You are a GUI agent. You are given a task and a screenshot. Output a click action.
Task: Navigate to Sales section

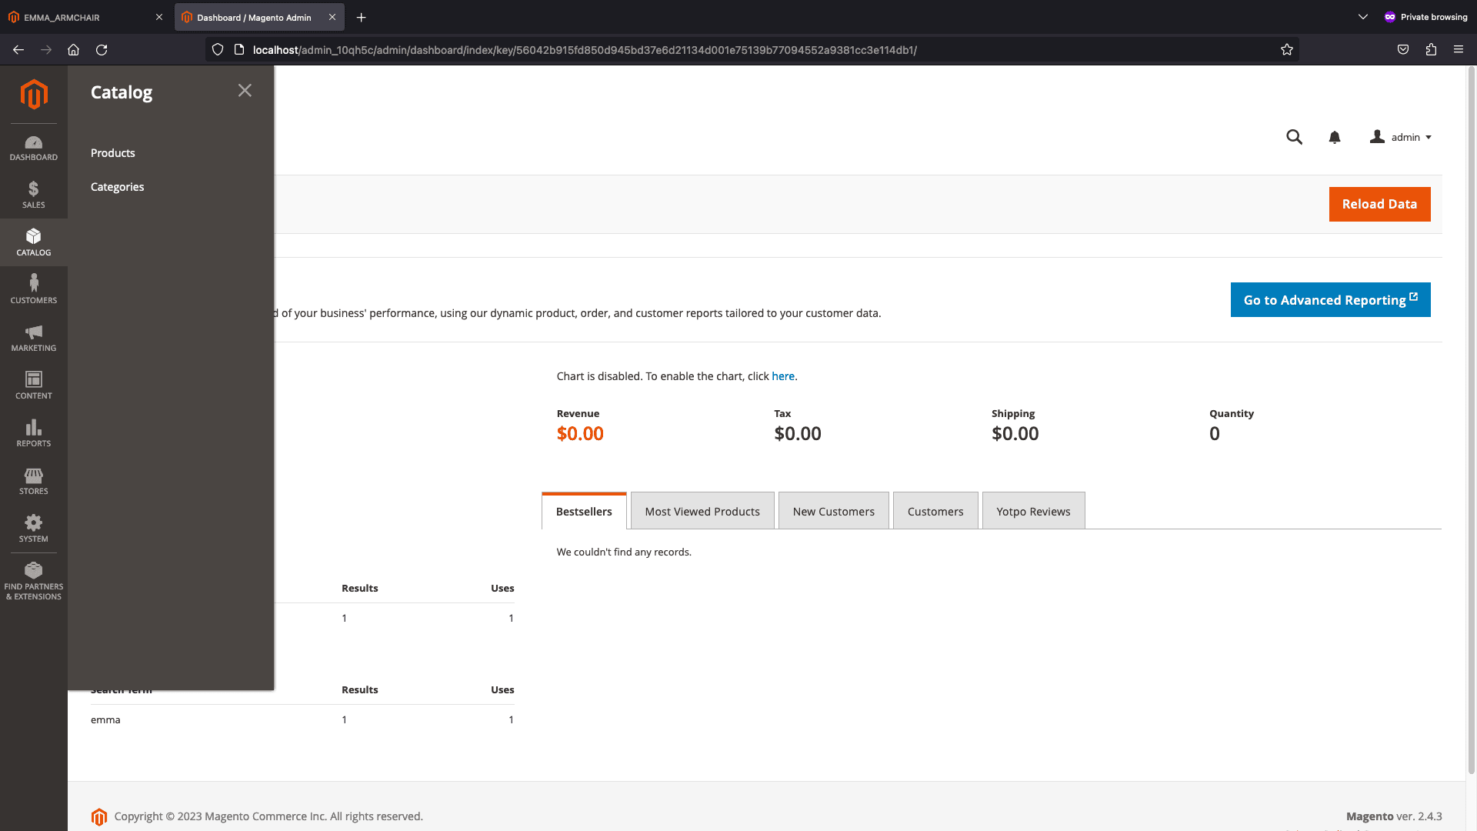click(34, 194)
